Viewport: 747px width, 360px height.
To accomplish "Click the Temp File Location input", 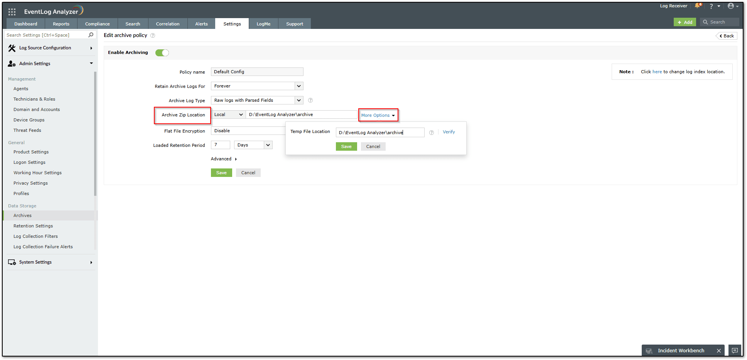I will (380, 133).
